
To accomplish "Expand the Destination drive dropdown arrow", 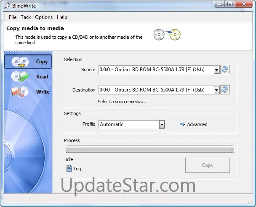I will (216, 90).
